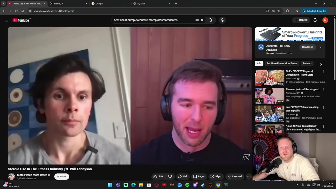
Task: View site information in address bar
Action: click(x=30, y=11)
